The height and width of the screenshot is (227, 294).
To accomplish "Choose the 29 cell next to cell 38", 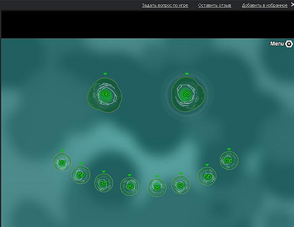I will pyautogui.click(x=157, y=188).
